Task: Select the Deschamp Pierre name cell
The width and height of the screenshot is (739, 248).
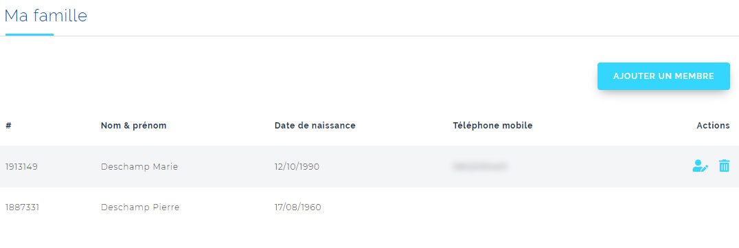Action: (140, 207)
